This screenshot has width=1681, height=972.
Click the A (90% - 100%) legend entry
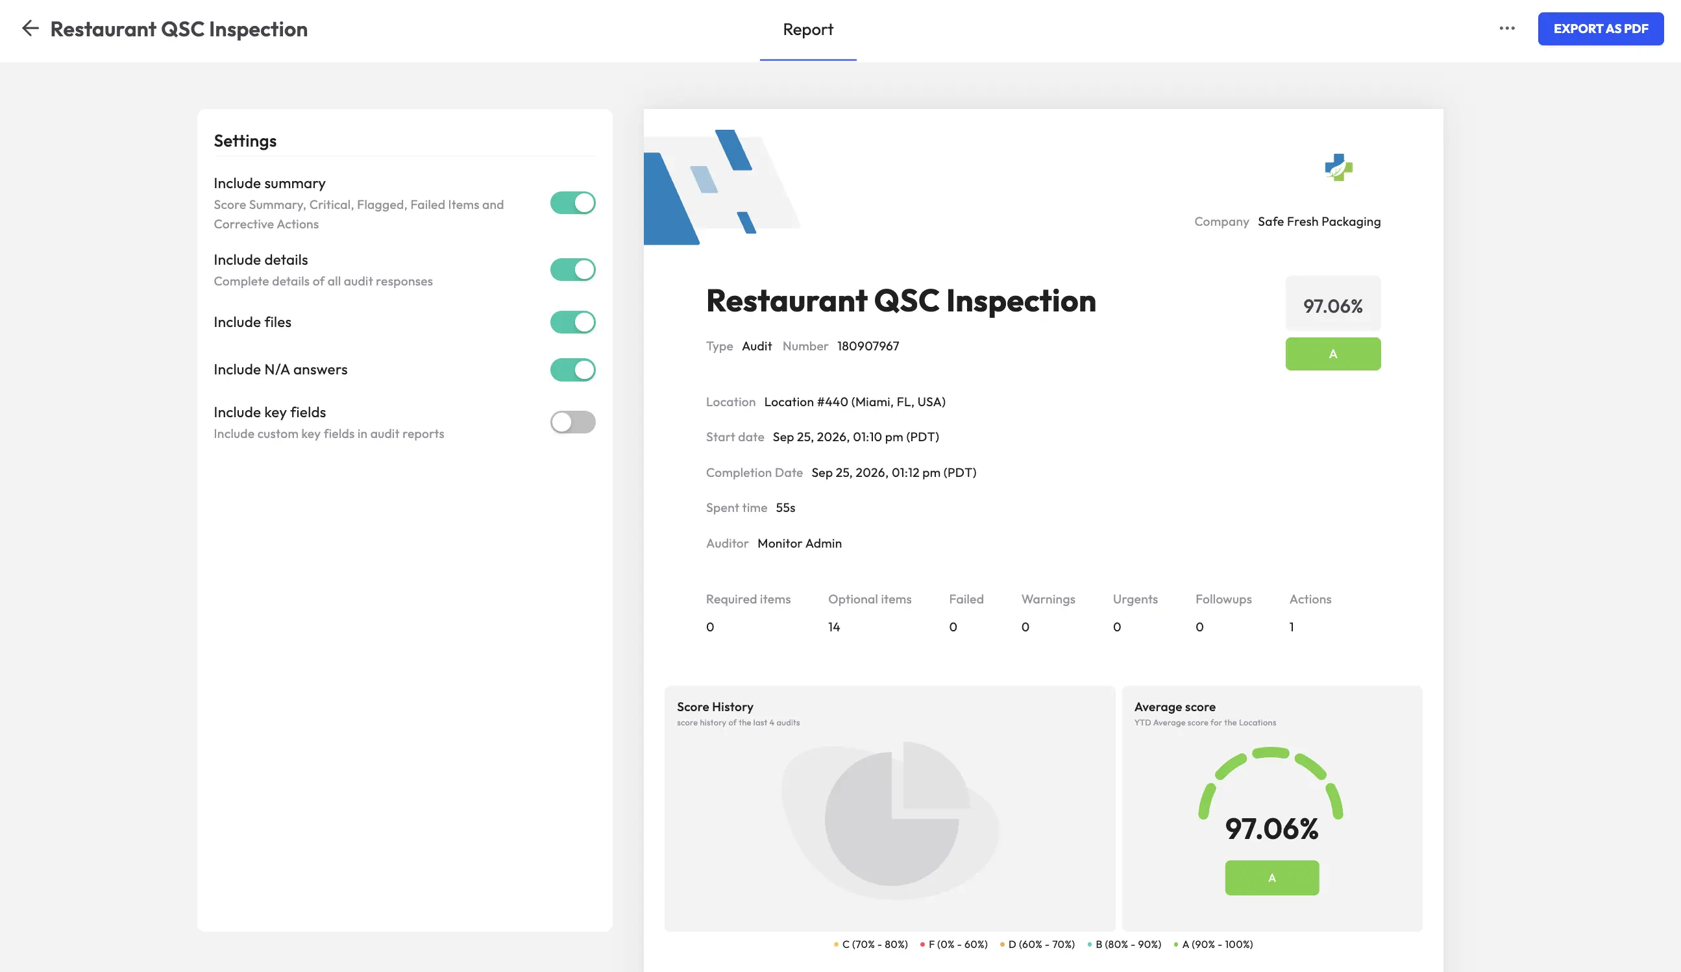1212,945
